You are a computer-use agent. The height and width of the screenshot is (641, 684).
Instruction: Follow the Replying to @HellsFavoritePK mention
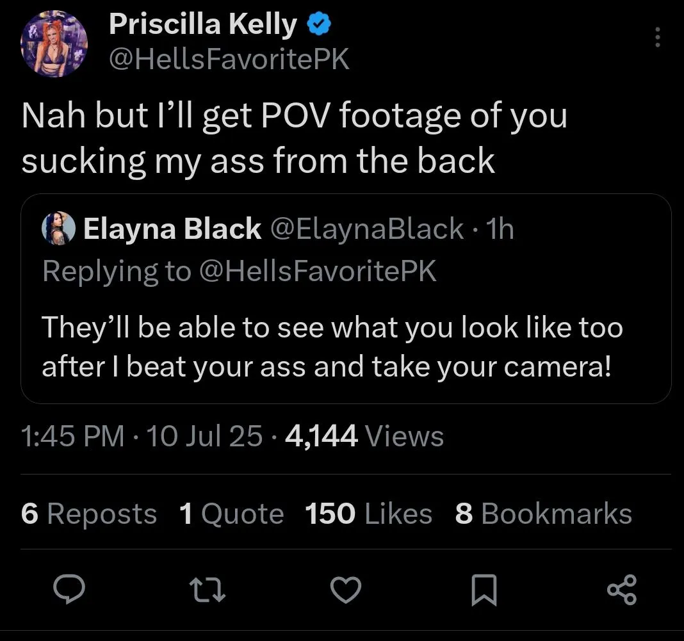coord(318,271)
